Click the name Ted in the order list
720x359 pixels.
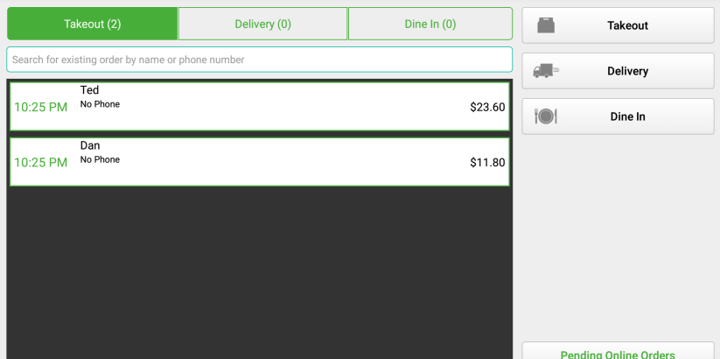tap(89, 90)
